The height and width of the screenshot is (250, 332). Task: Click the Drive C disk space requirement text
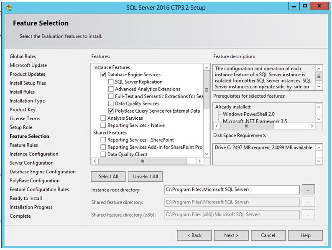click(263, 147)
